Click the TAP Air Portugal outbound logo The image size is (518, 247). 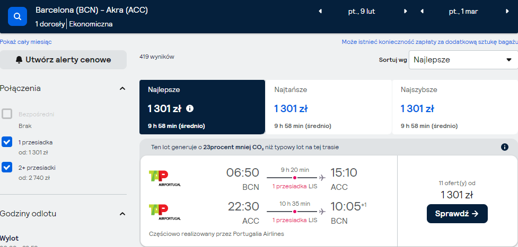point(164,178)
